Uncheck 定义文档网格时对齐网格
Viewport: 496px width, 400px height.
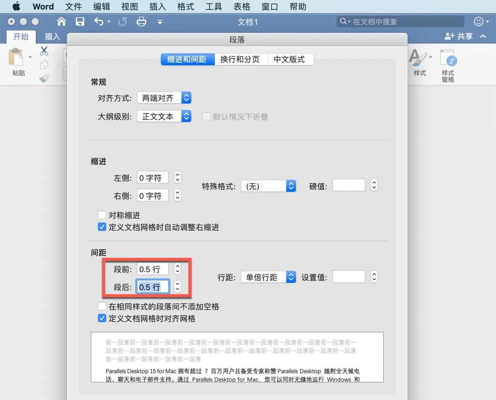[x=102, y=318]
